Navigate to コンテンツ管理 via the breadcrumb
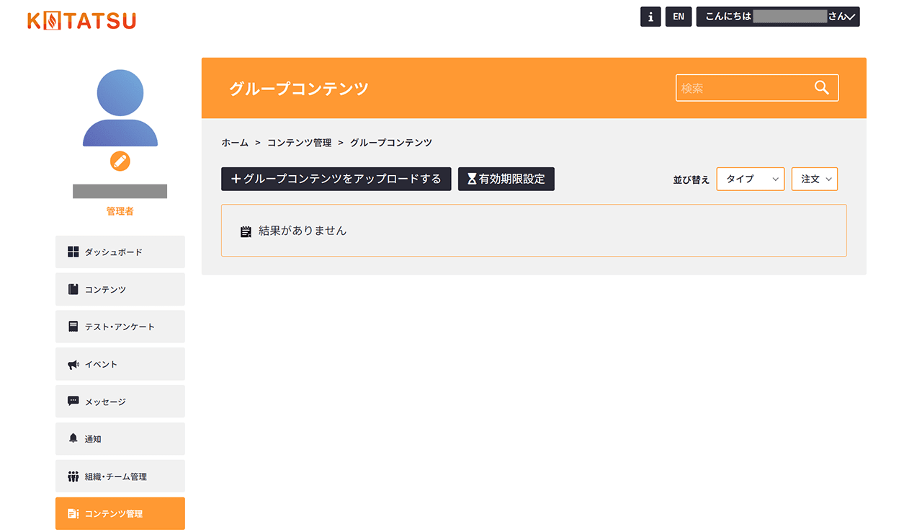The image size is (922, 532). (299, 142)
